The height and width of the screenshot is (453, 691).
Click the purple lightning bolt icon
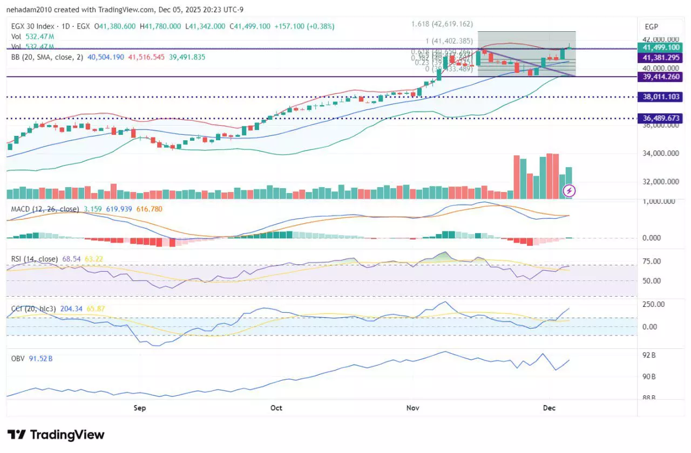click(569, 190)
